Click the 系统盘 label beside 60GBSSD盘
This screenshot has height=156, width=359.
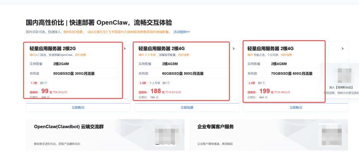click(x=143, y=74)
